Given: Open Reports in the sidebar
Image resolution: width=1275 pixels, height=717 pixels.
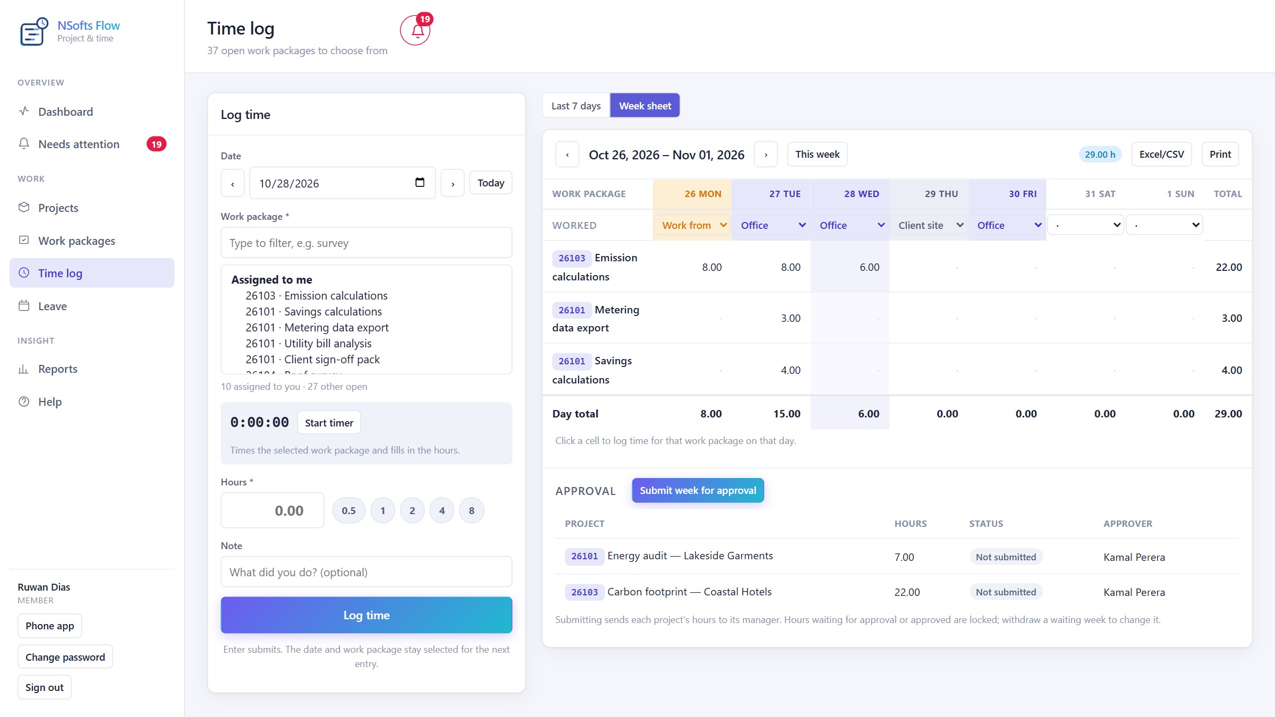Looking at the screenshot, I should tap(92, 369).
